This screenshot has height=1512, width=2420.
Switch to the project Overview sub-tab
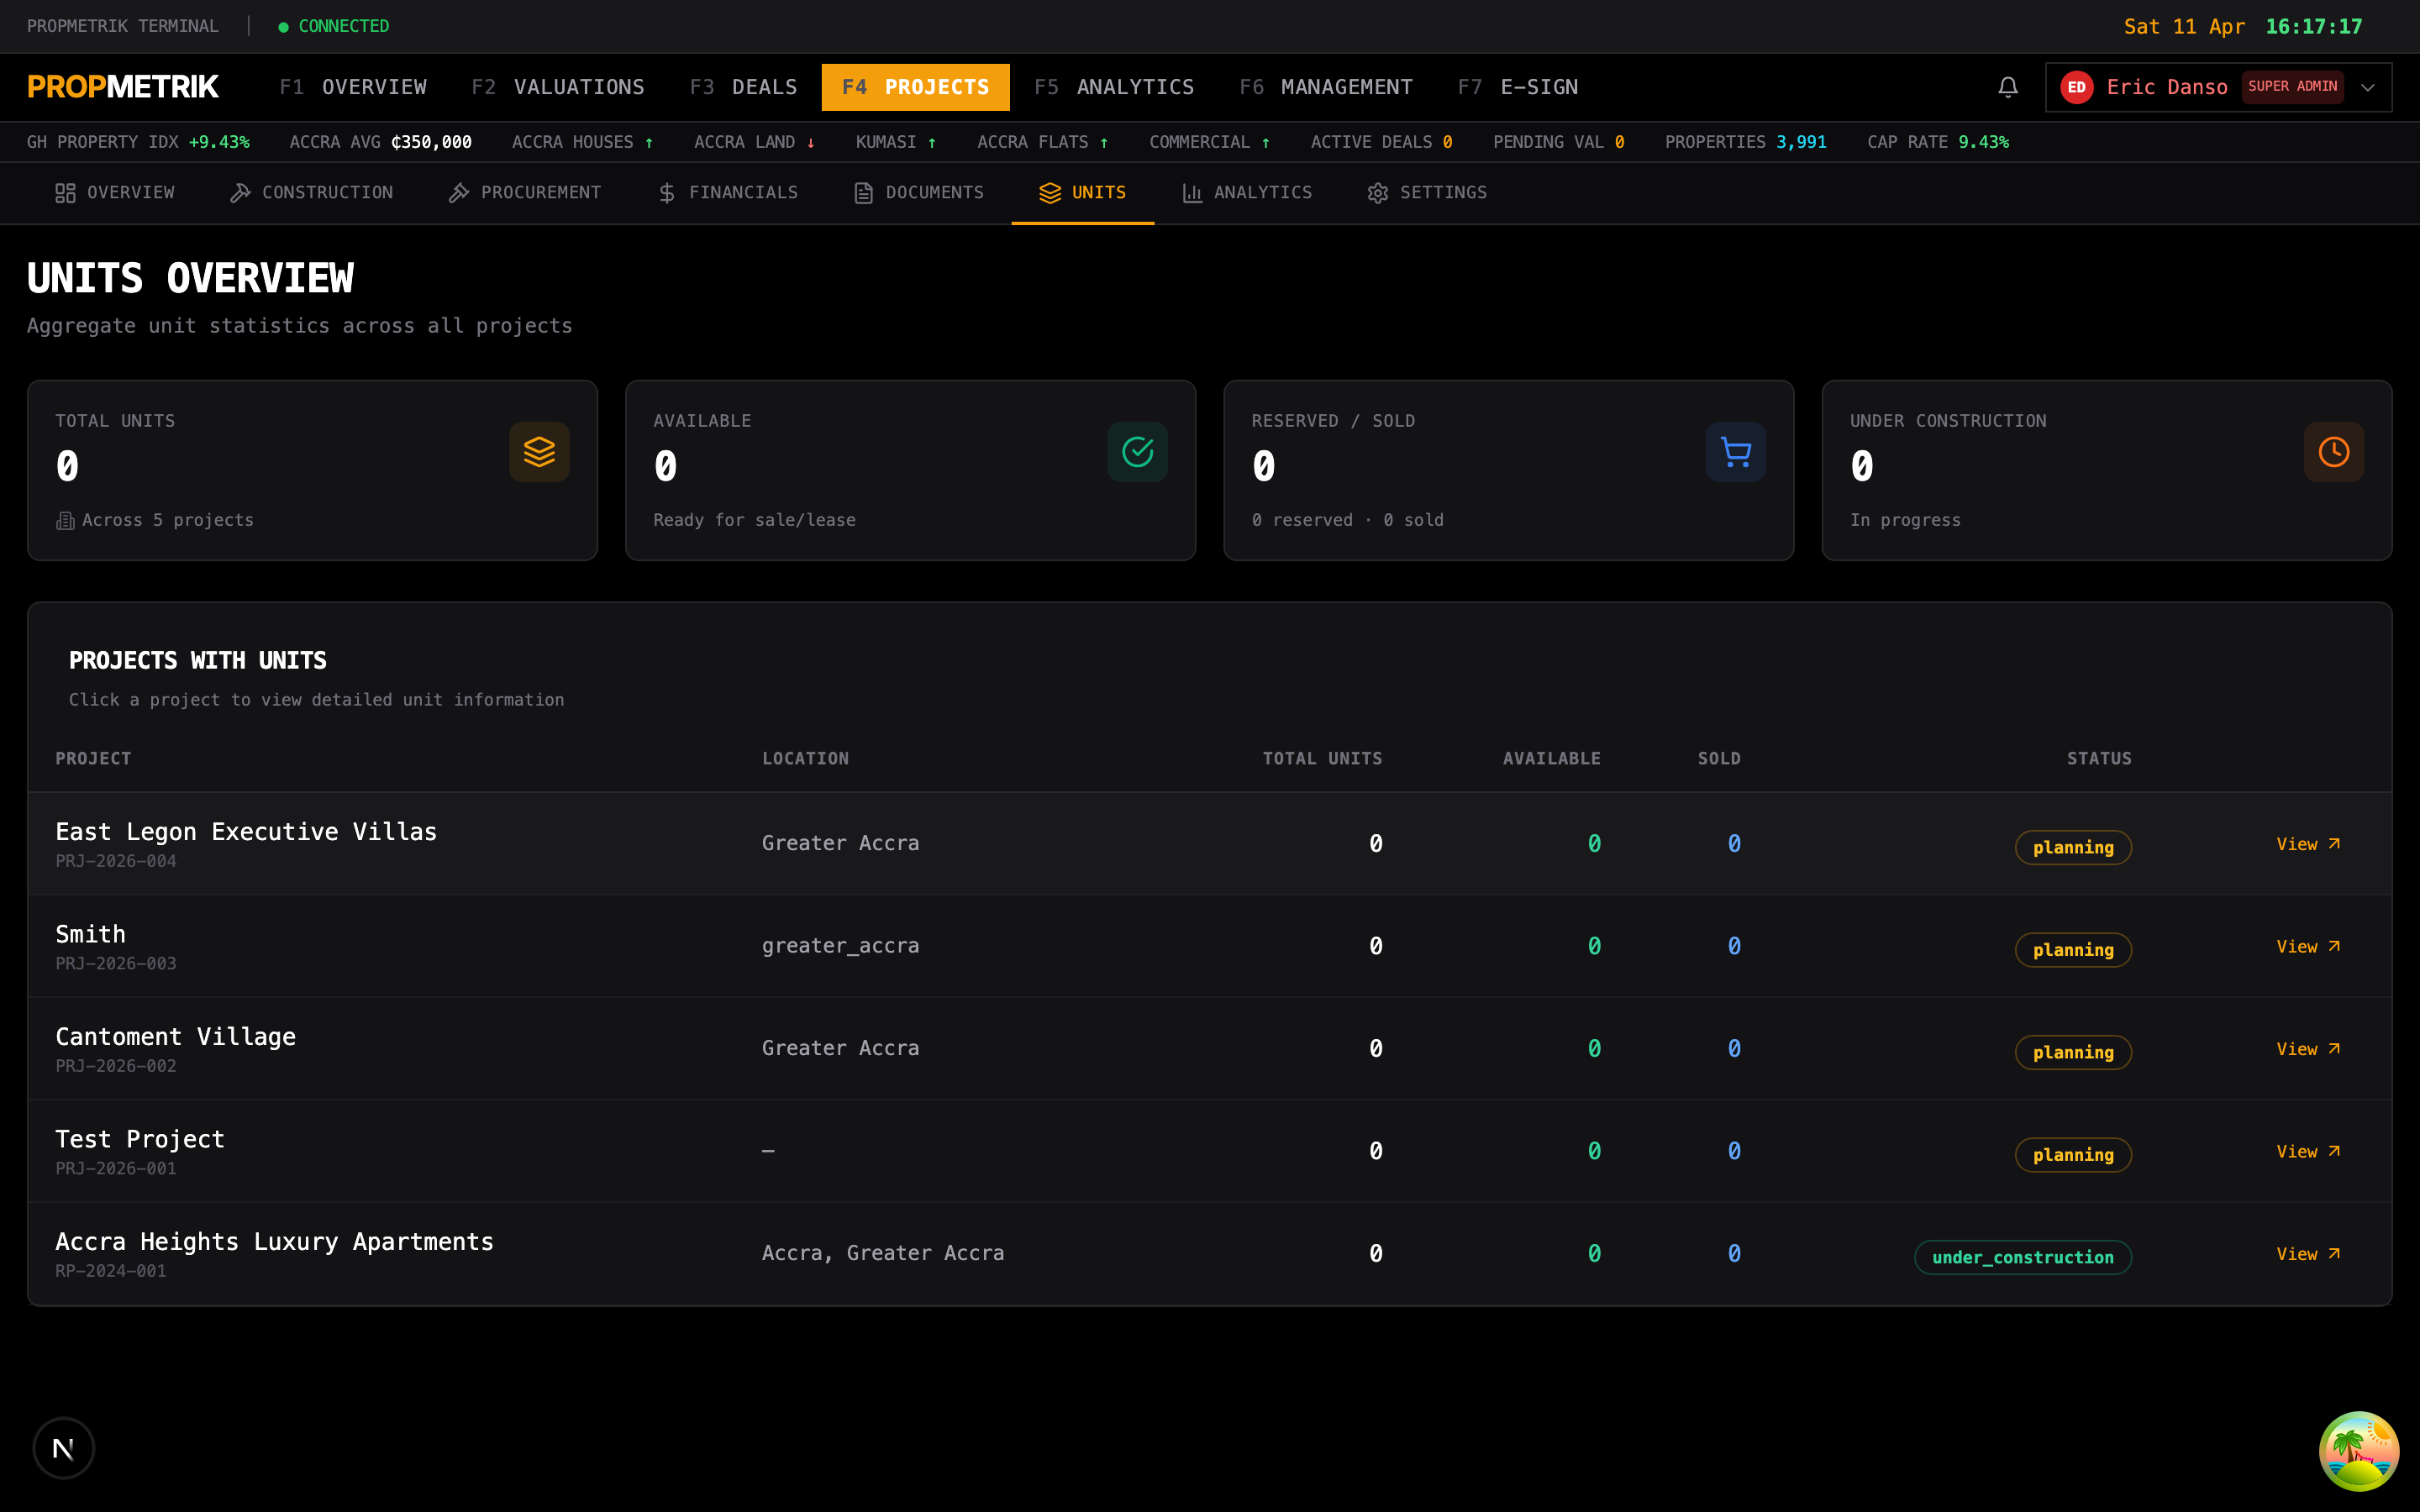pyautogui.click(x=114, y=193)
